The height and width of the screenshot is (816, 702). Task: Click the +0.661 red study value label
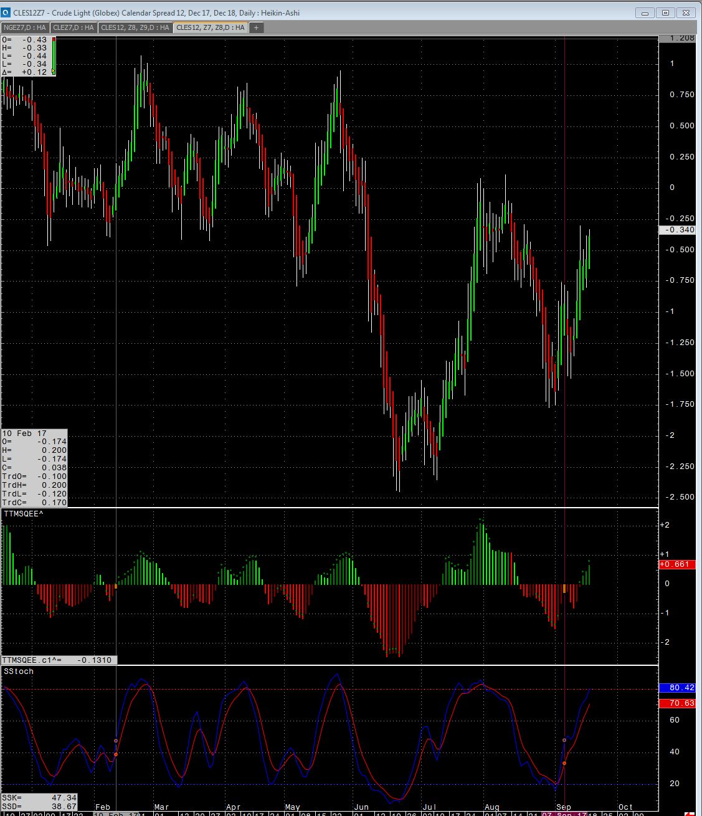pyautogui.click(x=677, y=564)
